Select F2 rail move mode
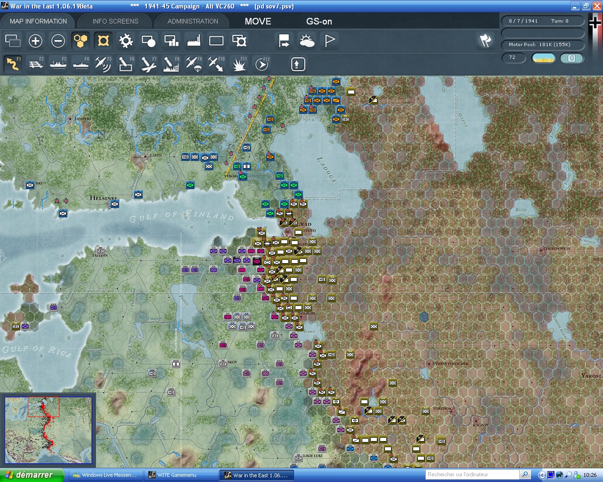This screenshot has width=603, height=482. [35, 64]
